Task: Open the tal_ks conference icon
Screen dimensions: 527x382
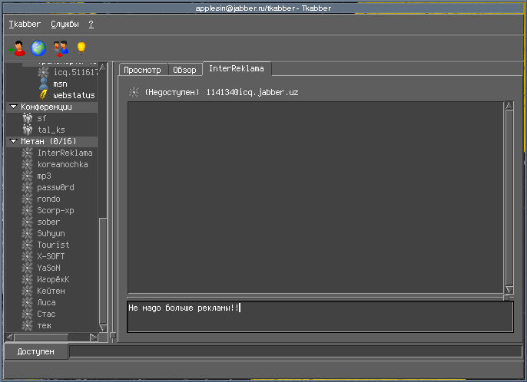Action: click(28, 130)
